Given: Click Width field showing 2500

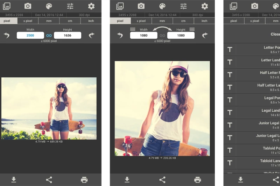Looking at the screenshot, I should point(30,35).
